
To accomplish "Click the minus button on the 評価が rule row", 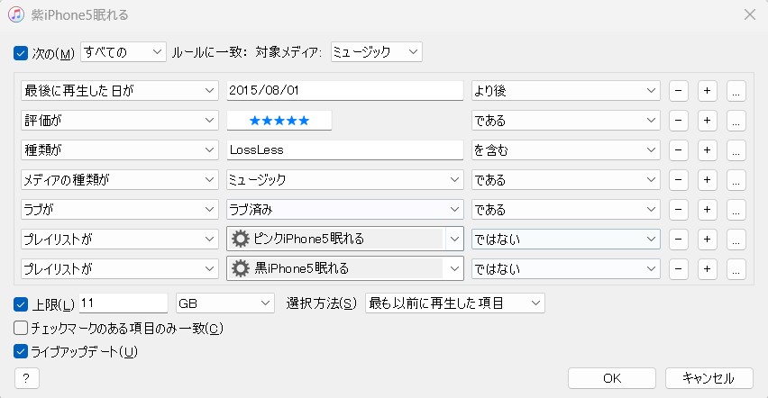I will (679, 121).
